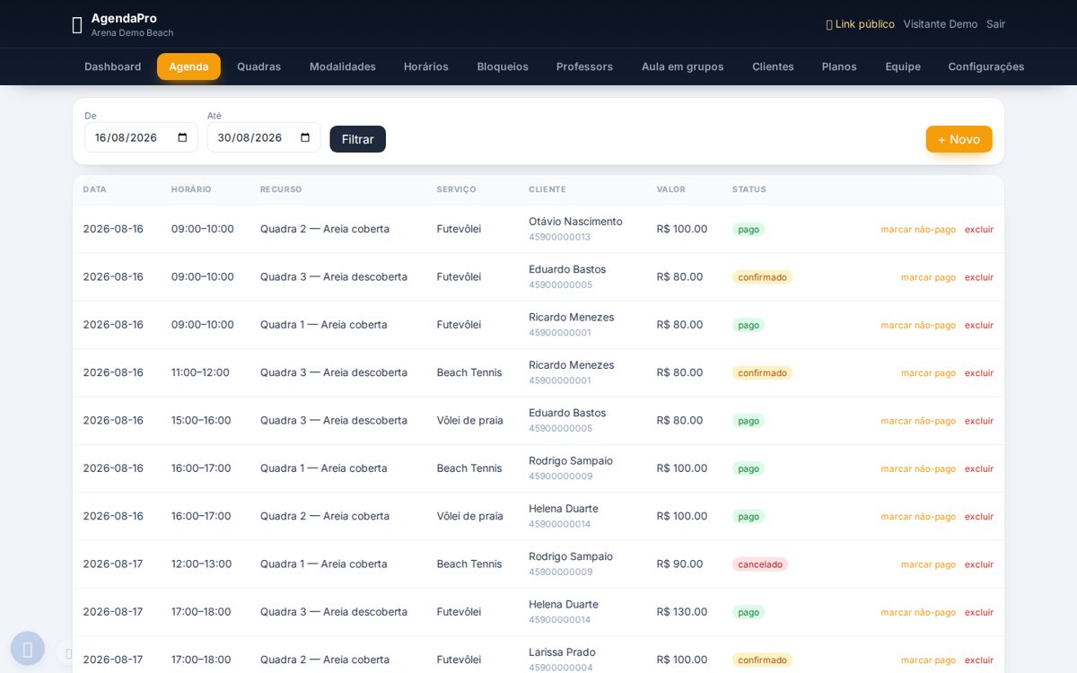The width and height of the screenshot is (1077, 673).
Task: Mark Ricardo Menezes's 11:00 Beach Tennis as pago
Action: (928, 373)
